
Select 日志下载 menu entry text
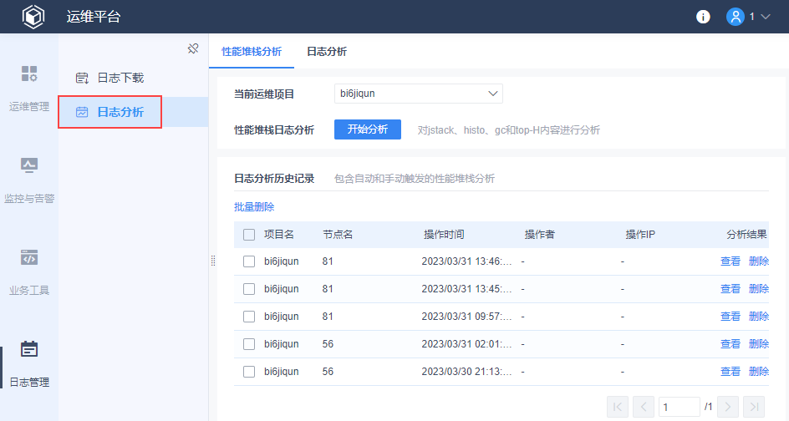(x=120, y=78)
